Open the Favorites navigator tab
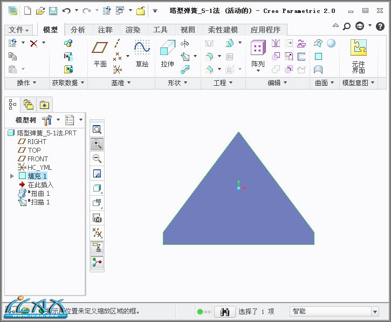 pyautogui.click(x=44, y=105)
